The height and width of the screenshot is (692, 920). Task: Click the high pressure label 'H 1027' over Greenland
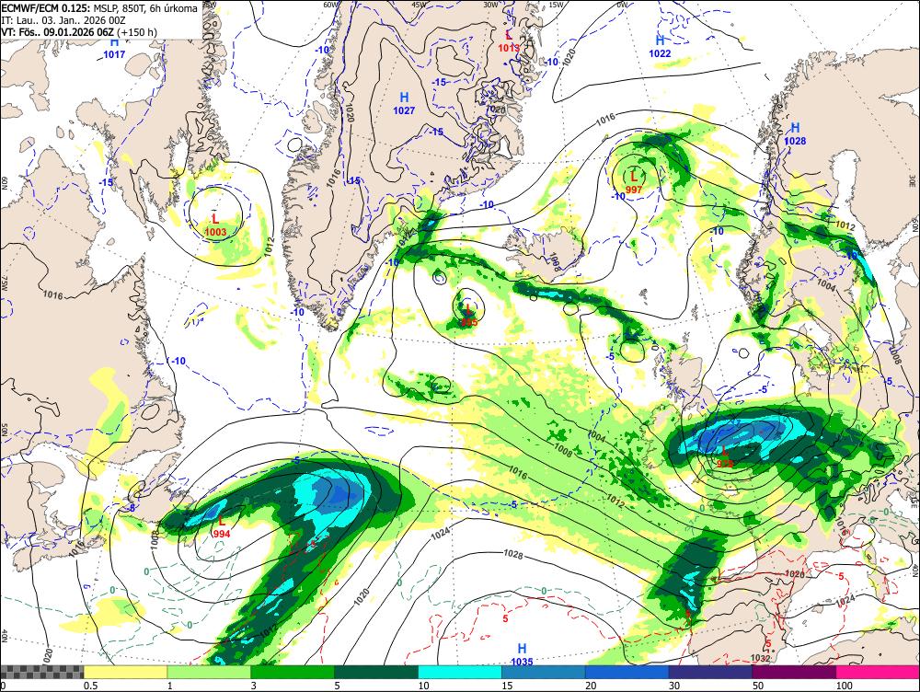404,103
